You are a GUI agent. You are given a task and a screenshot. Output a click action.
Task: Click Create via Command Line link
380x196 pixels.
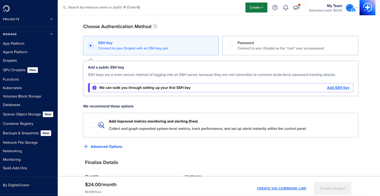click(282, 188)
